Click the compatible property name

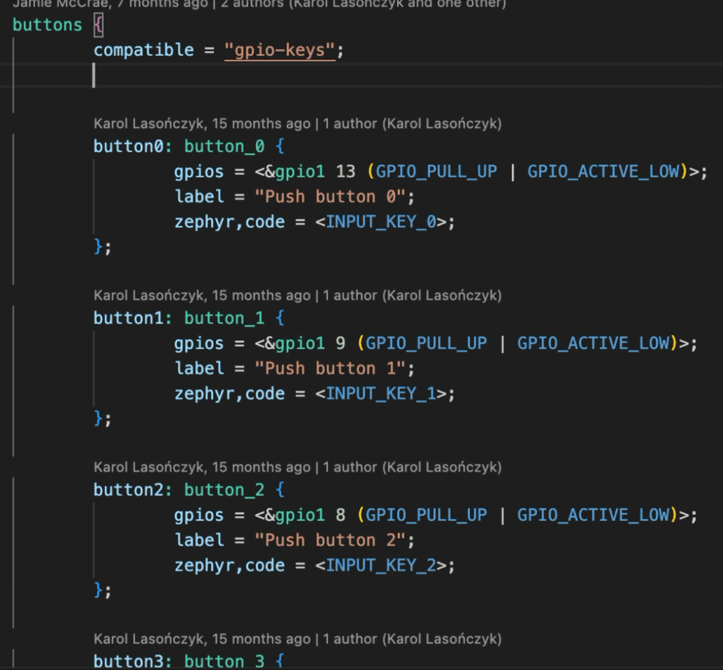pyautogui.click(x=143, y=50)
